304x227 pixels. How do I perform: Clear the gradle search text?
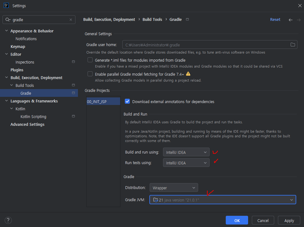point(71,20)
